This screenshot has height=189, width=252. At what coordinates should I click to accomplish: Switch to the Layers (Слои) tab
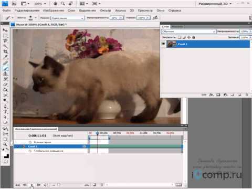(x=165, y=27)
